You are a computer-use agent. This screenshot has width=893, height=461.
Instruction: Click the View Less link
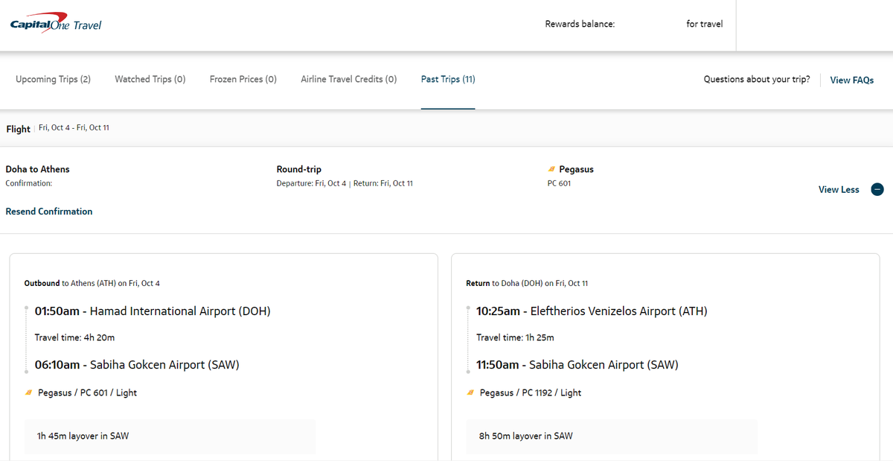pos(839,190)
